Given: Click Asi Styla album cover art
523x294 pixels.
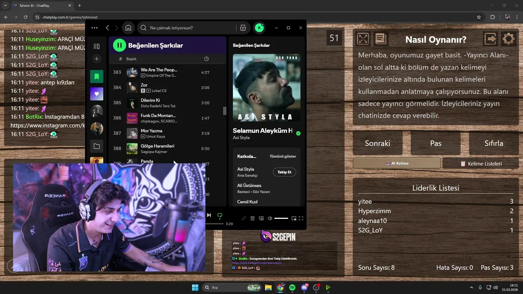Looking at the screenshot, I should 266,88.
